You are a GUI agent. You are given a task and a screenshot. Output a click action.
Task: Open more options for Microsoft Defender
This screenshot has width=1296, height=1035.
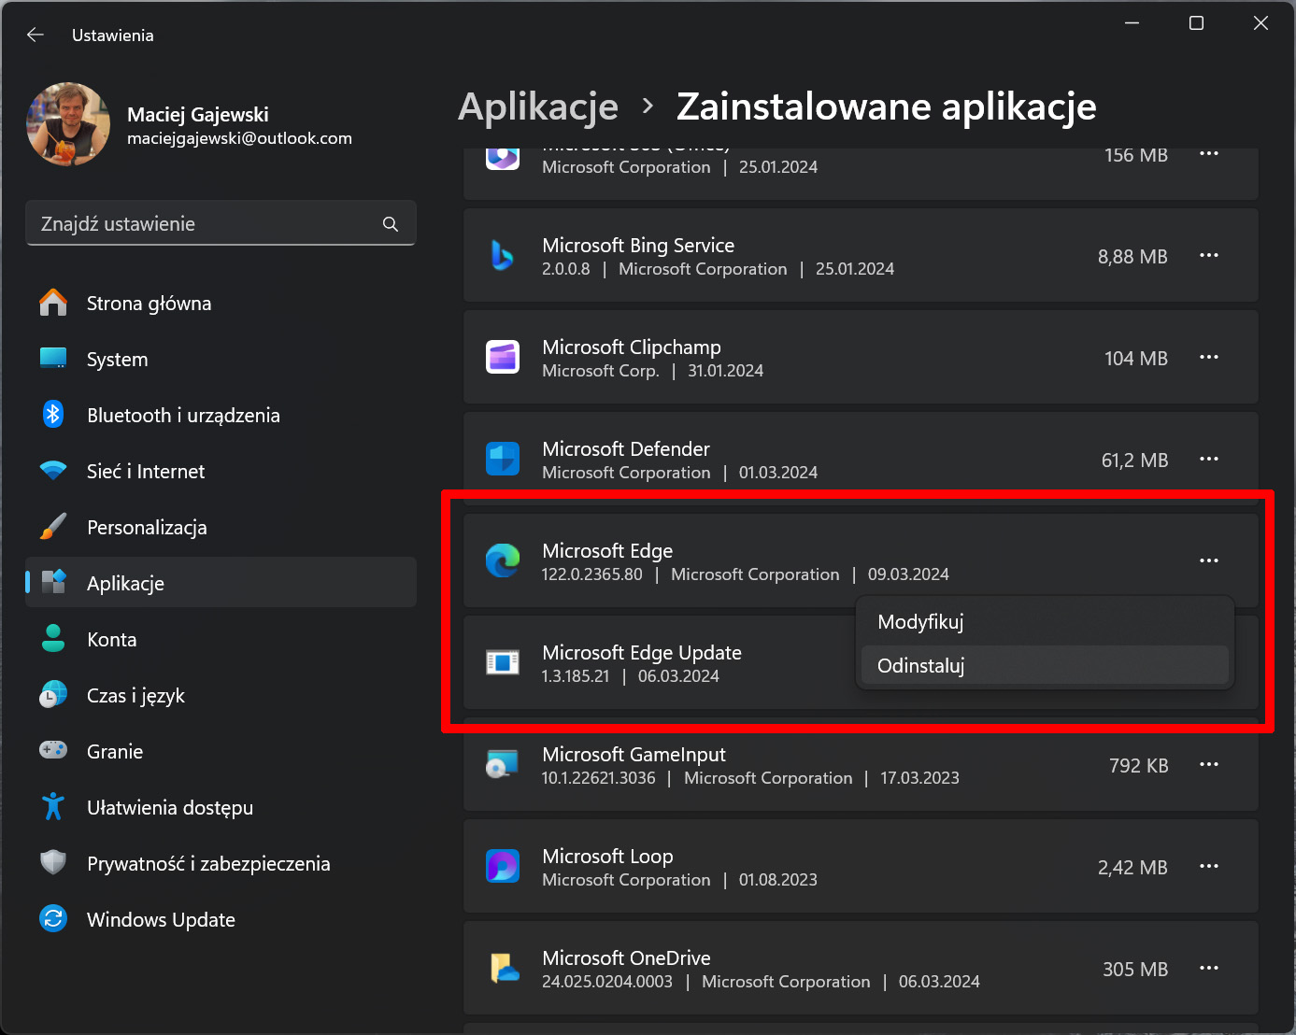[1209, 459]
